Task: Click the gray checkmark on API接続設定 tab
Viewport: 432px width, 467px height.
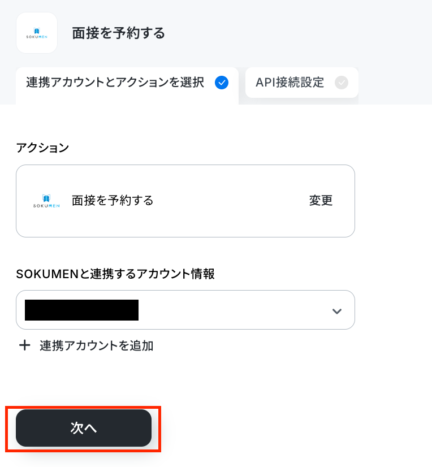Action: tap(342, 83)
